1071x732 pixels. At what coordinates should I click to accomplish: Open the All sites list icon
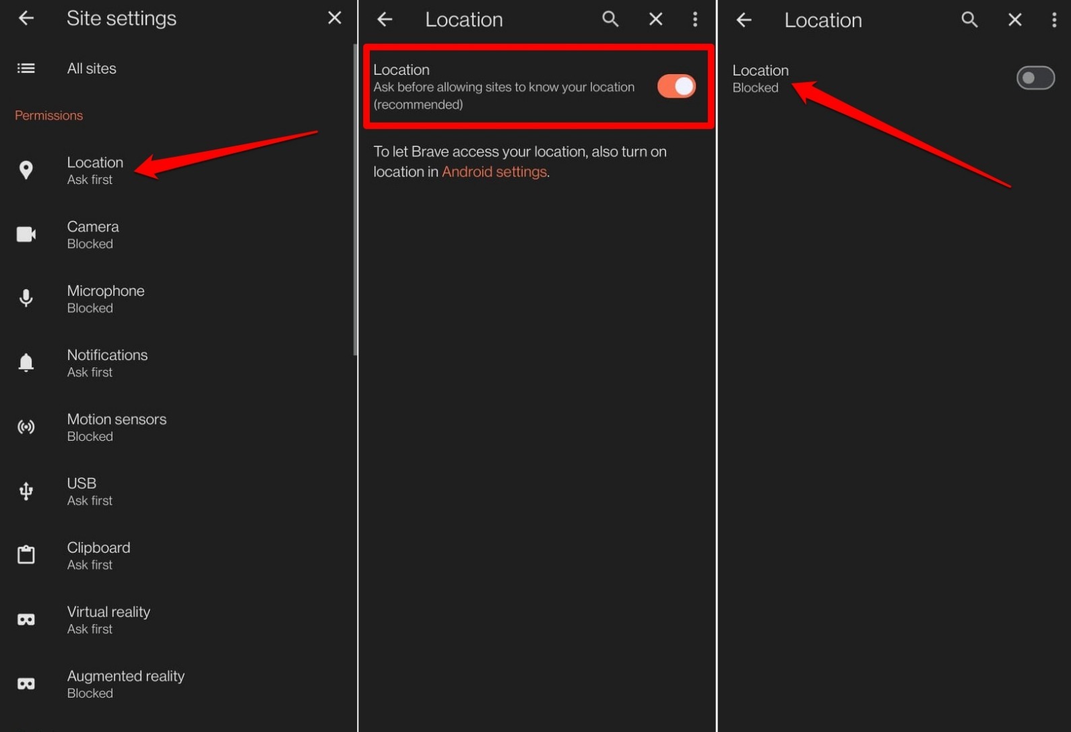click(26, 68)
